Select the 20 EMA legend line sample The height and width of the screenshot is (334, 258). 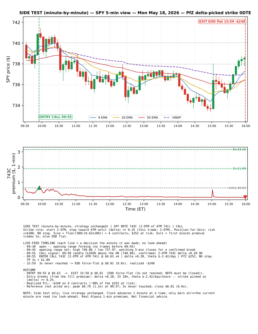(116, 118)
